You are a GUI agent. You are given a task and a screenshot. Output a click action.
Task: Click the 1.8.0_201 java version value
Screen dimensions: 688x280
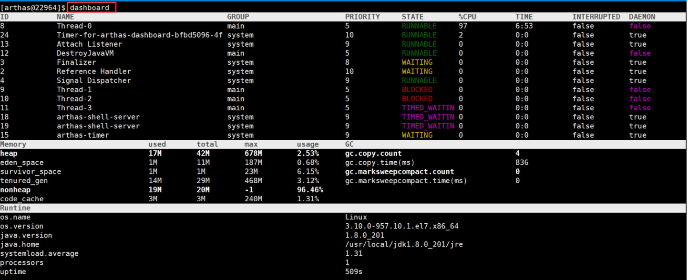(x=365, y=235)
